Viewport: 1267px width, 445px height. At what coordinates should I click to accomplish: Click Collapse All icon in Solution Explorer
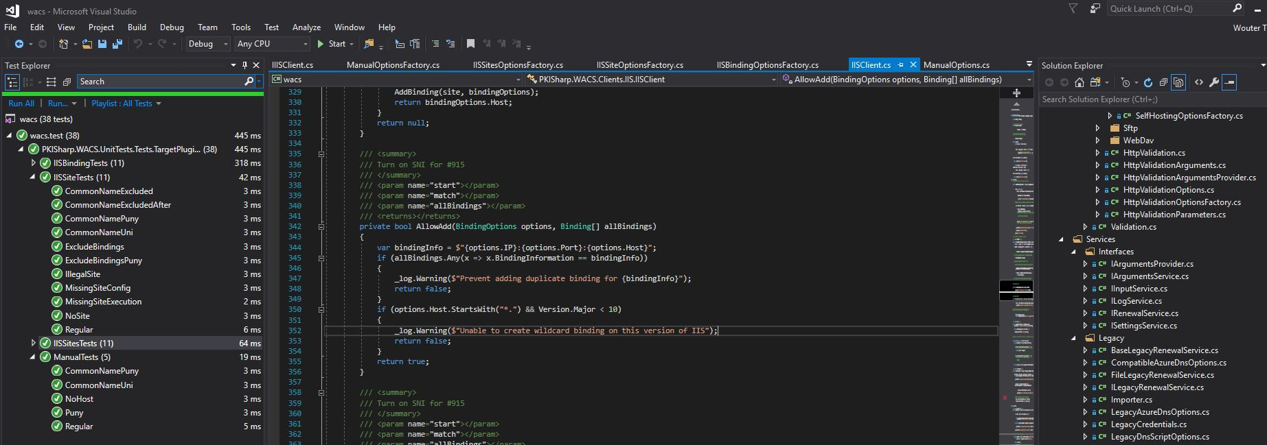click(x=1163, y=82)
